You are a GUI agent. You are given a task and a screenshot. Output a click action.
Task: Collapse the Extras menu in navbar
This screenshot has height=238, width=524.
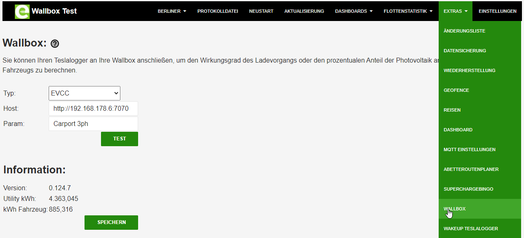455,11
